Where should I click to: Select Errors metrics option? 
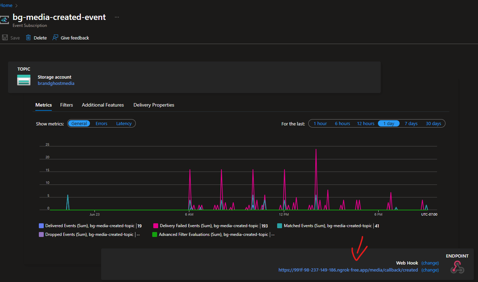[101, 123]
